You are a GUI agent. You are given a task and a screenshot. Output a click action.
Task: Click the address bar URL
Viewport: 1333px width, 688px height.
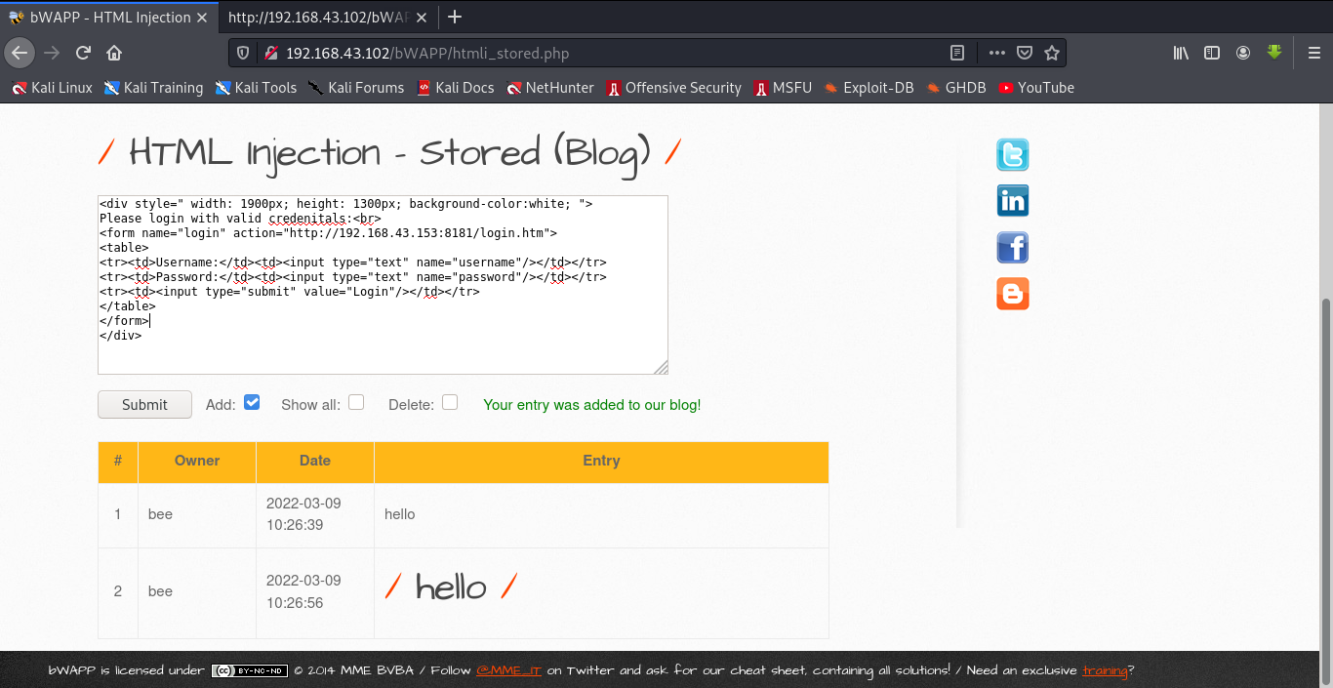pyautogui.click(x=427, y=53)
